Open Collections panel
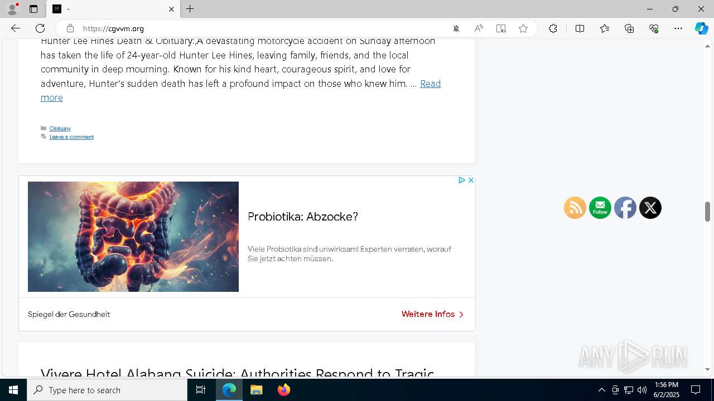 pyautogui.click(x=629, y=28)
